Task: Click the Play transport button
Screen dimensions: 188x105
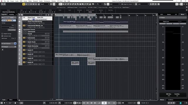Action: click(x=109, y=103)
